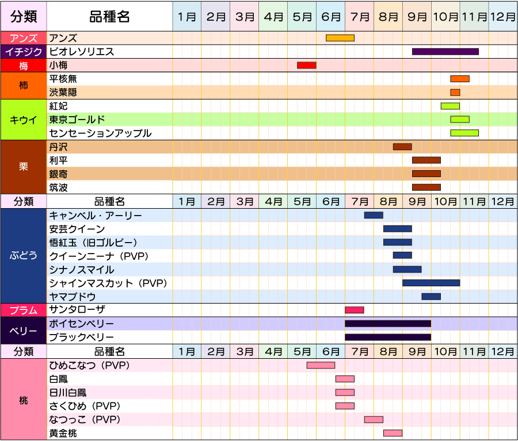Click the 6月 column in top header
This screenshot has height=441, width=518.
[331, 16]
